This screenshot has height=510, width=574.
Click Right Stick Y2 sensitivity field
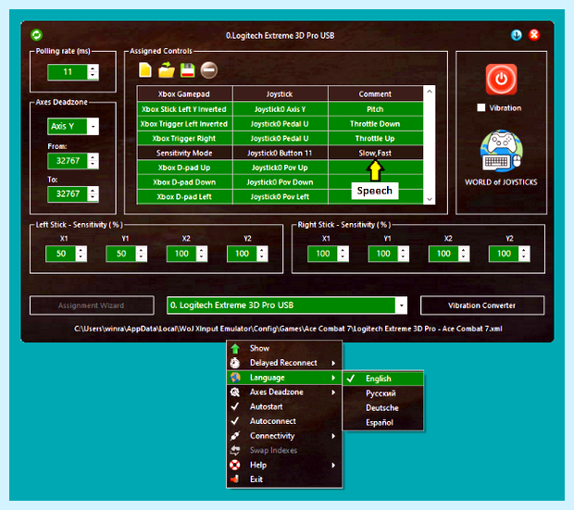pyautogui.click(x=504, y=254)
